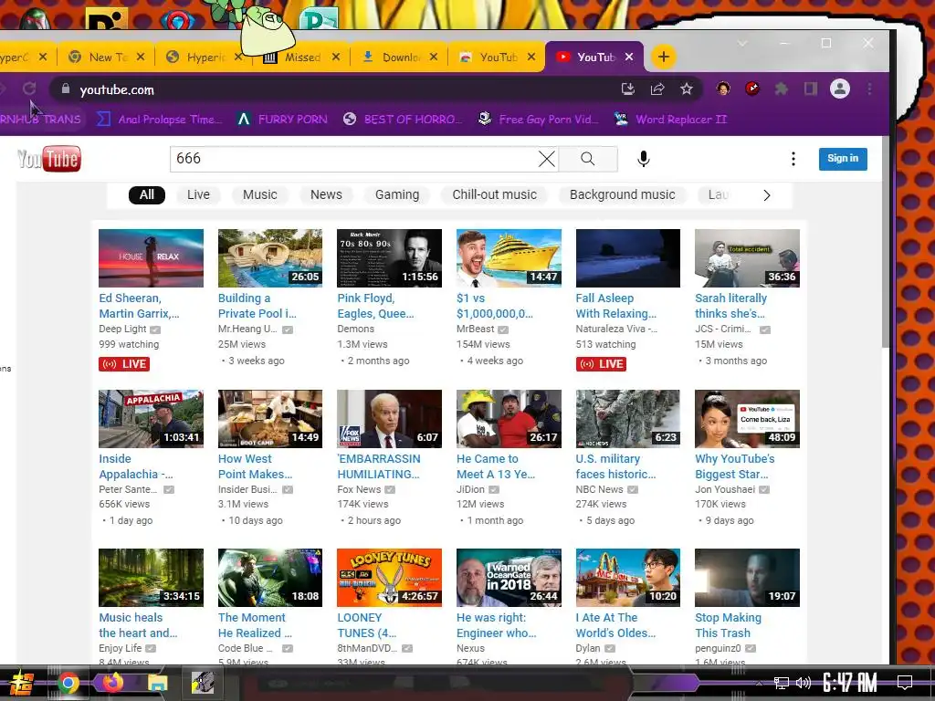Open a new tab with the plus button
The height and width of the screenshot is (701, 935).
[663, 57]
